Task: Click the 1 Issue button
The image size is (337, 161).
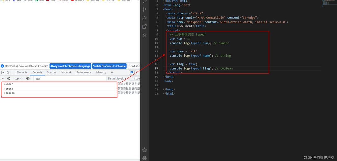Action: (135, 79)
